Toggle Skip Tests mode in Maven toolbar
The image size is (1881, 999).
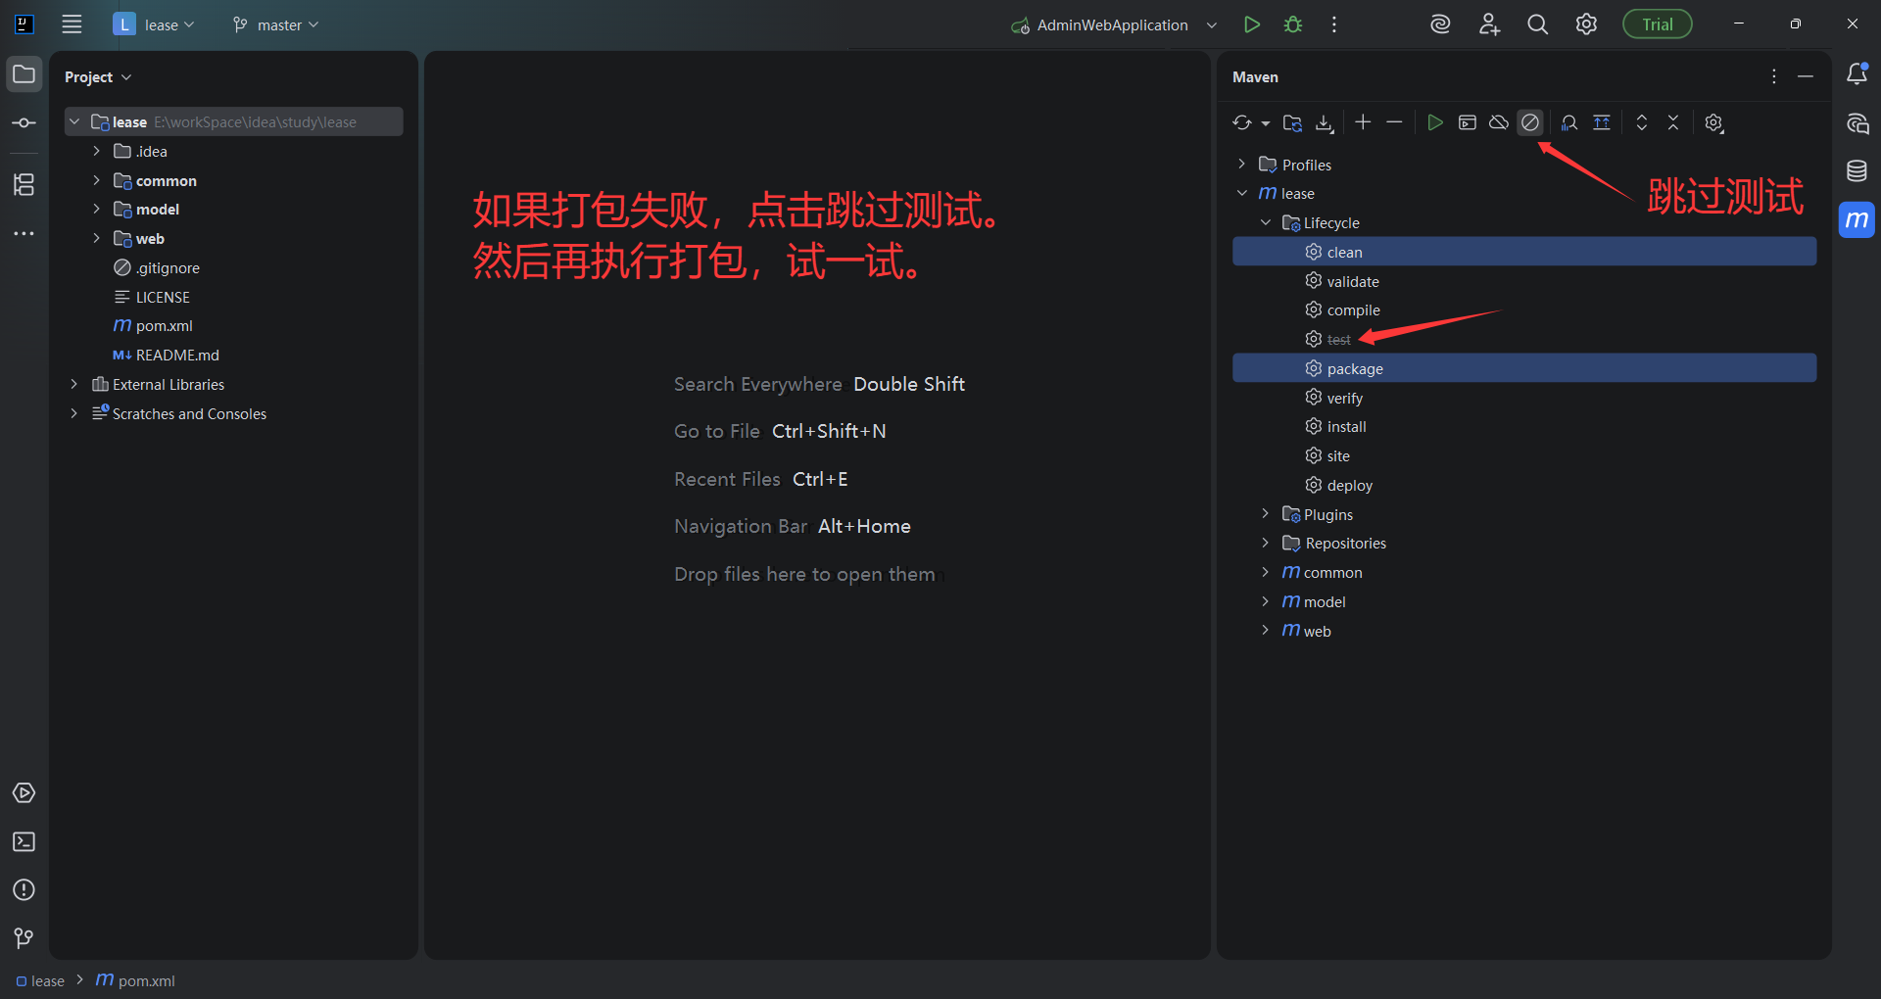pos(1529,122)
